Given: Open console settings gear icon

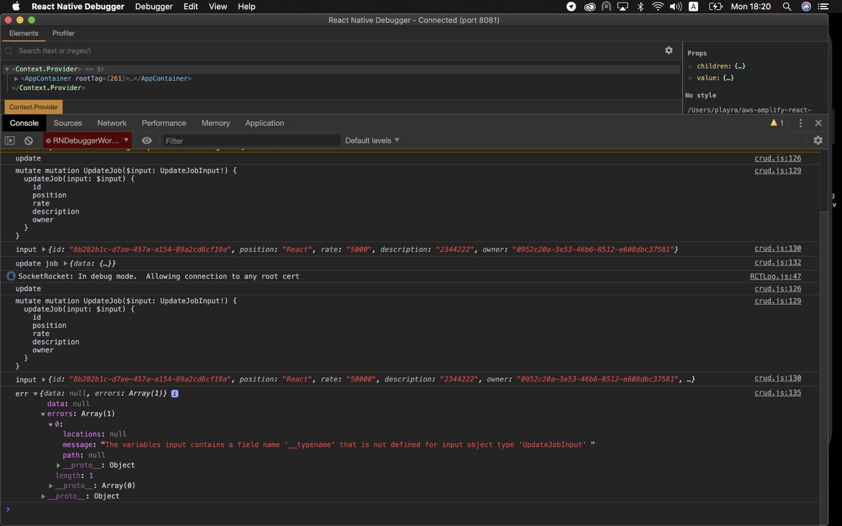Looking at the screenshot, I should (818, 140).
